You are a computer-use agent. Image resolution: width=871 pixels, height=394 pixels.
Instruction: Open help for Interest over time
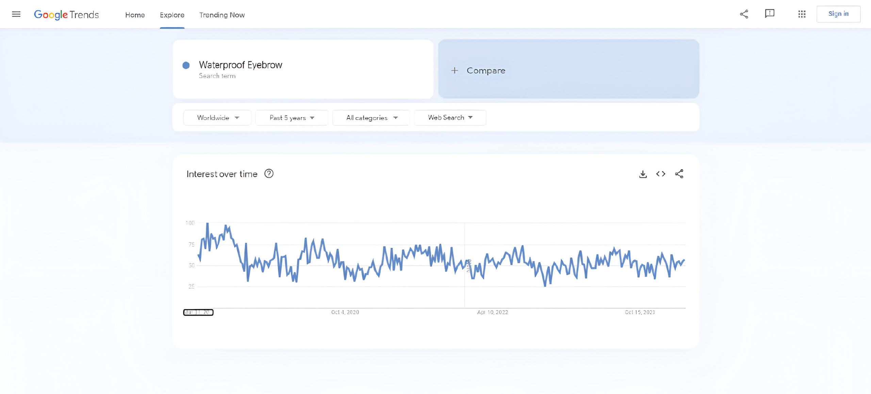(269, 174)
